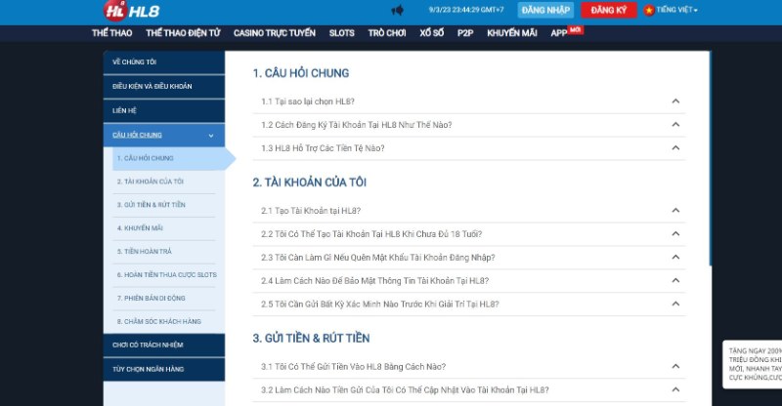This screenshot has height=406, width=782.
Task: Click the ĐĂNG NHẬP login button
Action: coord(545,10)
